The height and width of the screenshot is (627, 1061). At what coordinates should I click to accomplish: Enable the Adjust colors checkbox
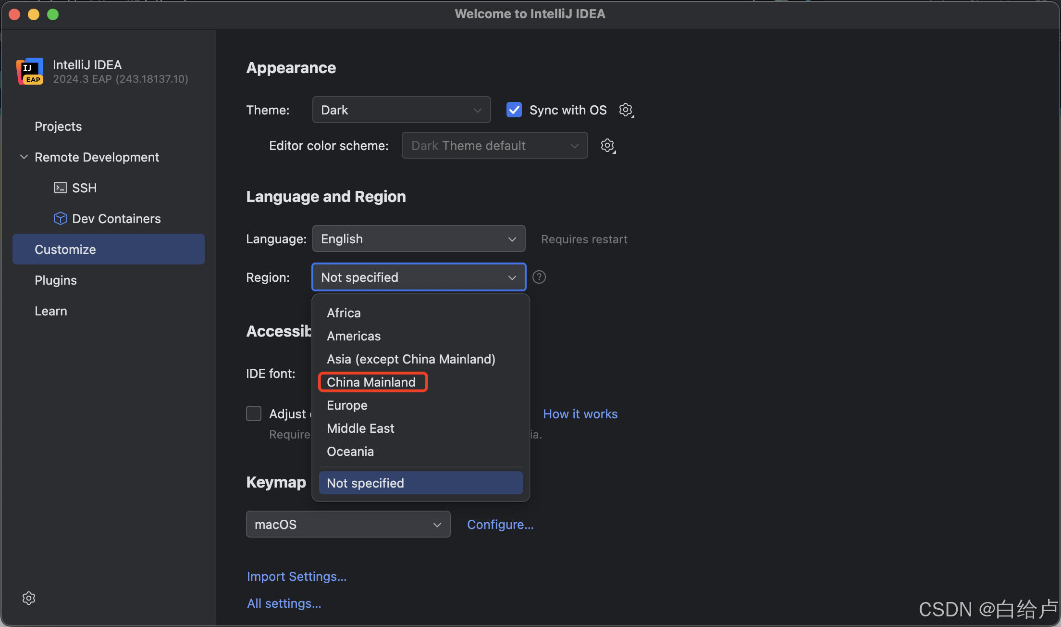click(254, 414)
